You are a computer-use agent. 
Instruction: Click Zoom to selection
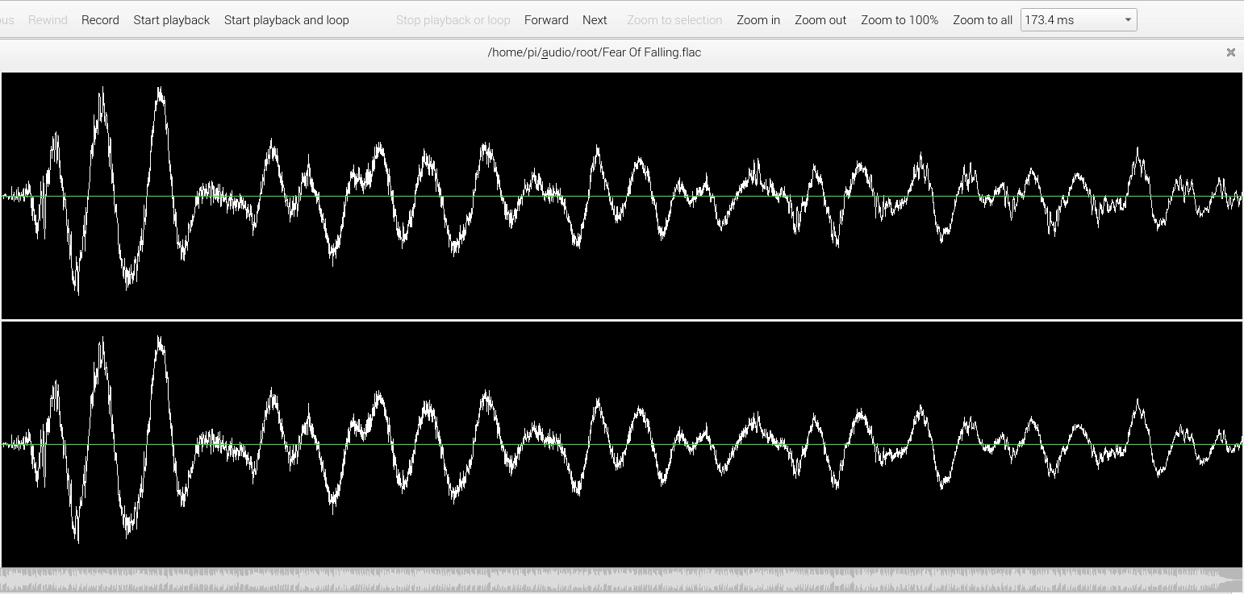(x=674, y=20)
